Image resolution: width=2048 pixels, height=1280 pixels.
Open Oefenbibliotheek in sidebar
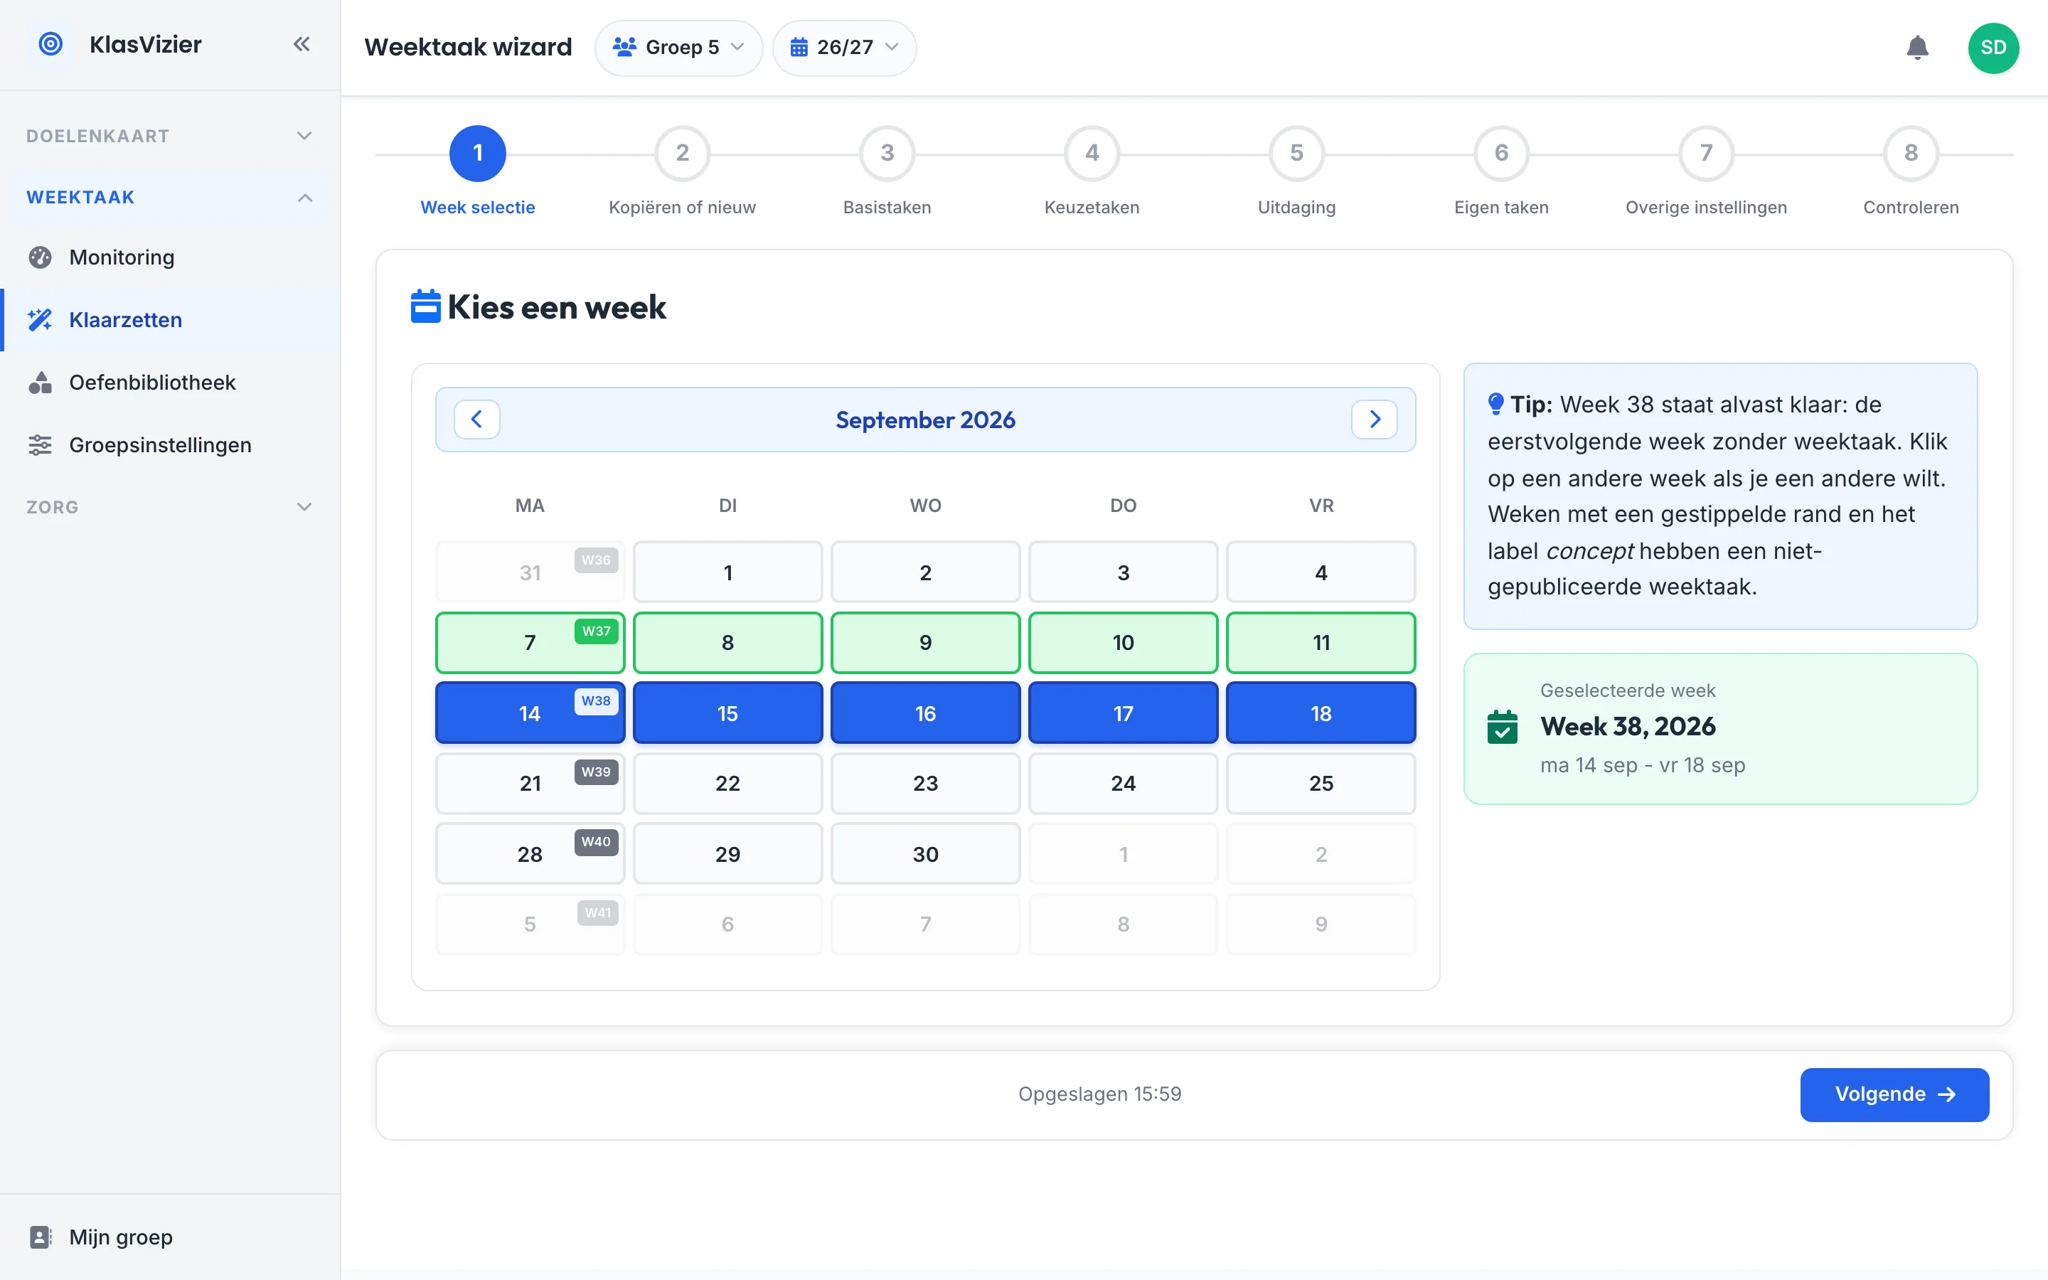(x=170, y=383)
